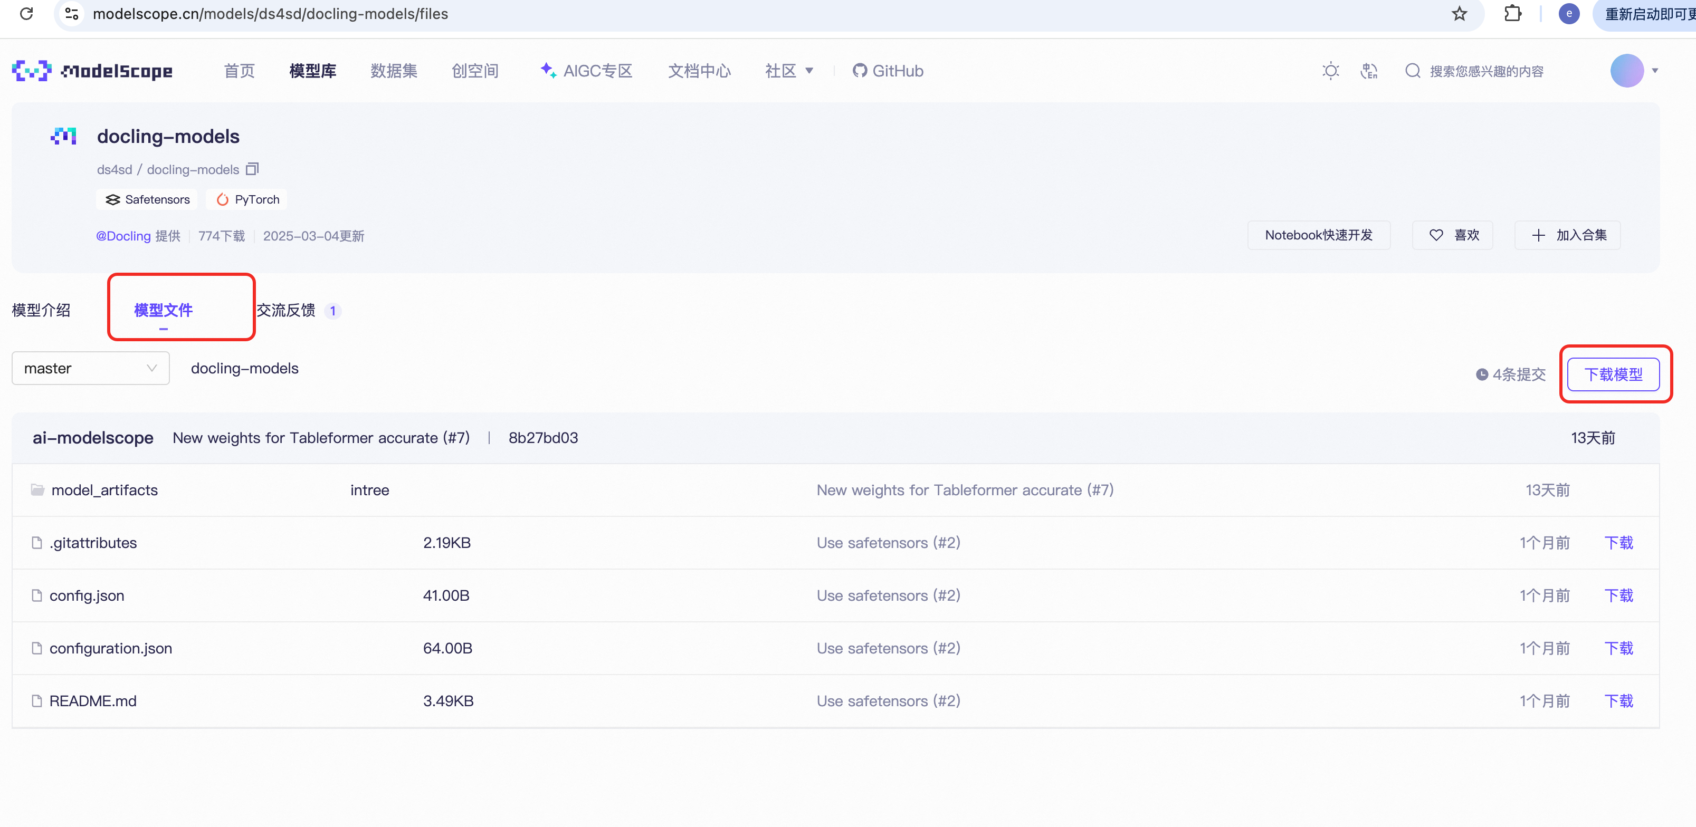The height and width of the screenshot is (827, 1696).
Task: Open site info icon in address bar
Action: point(72,14)
